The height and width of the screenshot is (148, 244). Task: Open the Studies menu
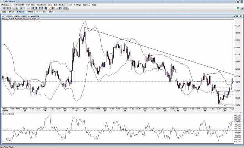click(62, 5)
